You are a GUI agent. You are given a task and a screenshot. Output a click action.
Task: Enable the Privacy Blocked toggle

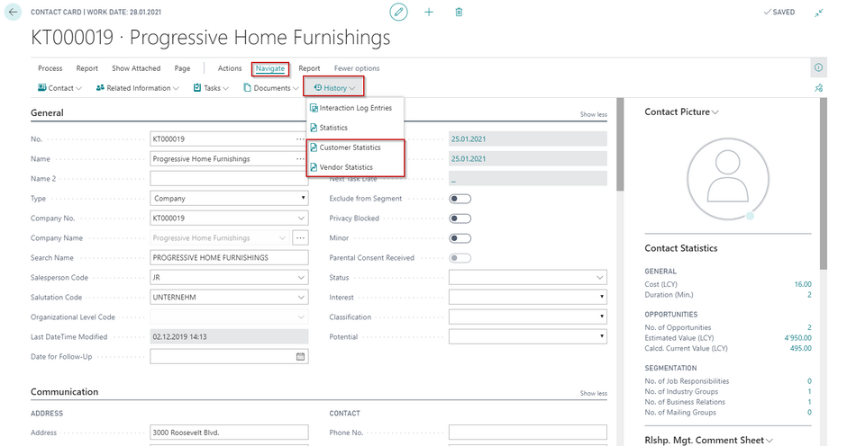point(460,219)
